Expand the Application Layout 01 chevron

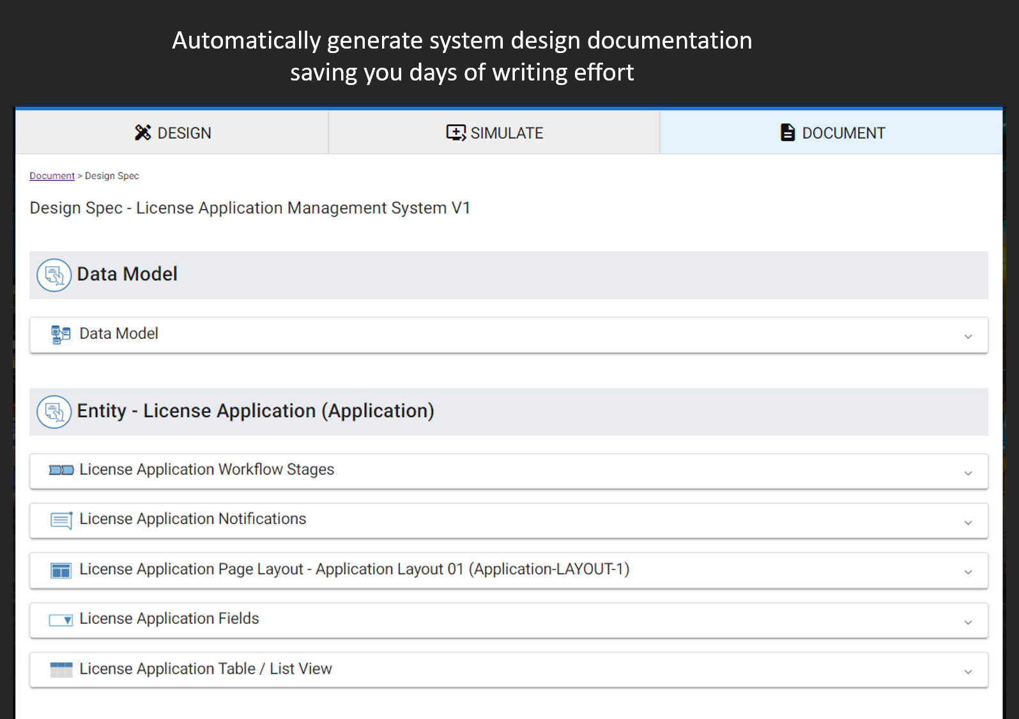pos(968,572)
